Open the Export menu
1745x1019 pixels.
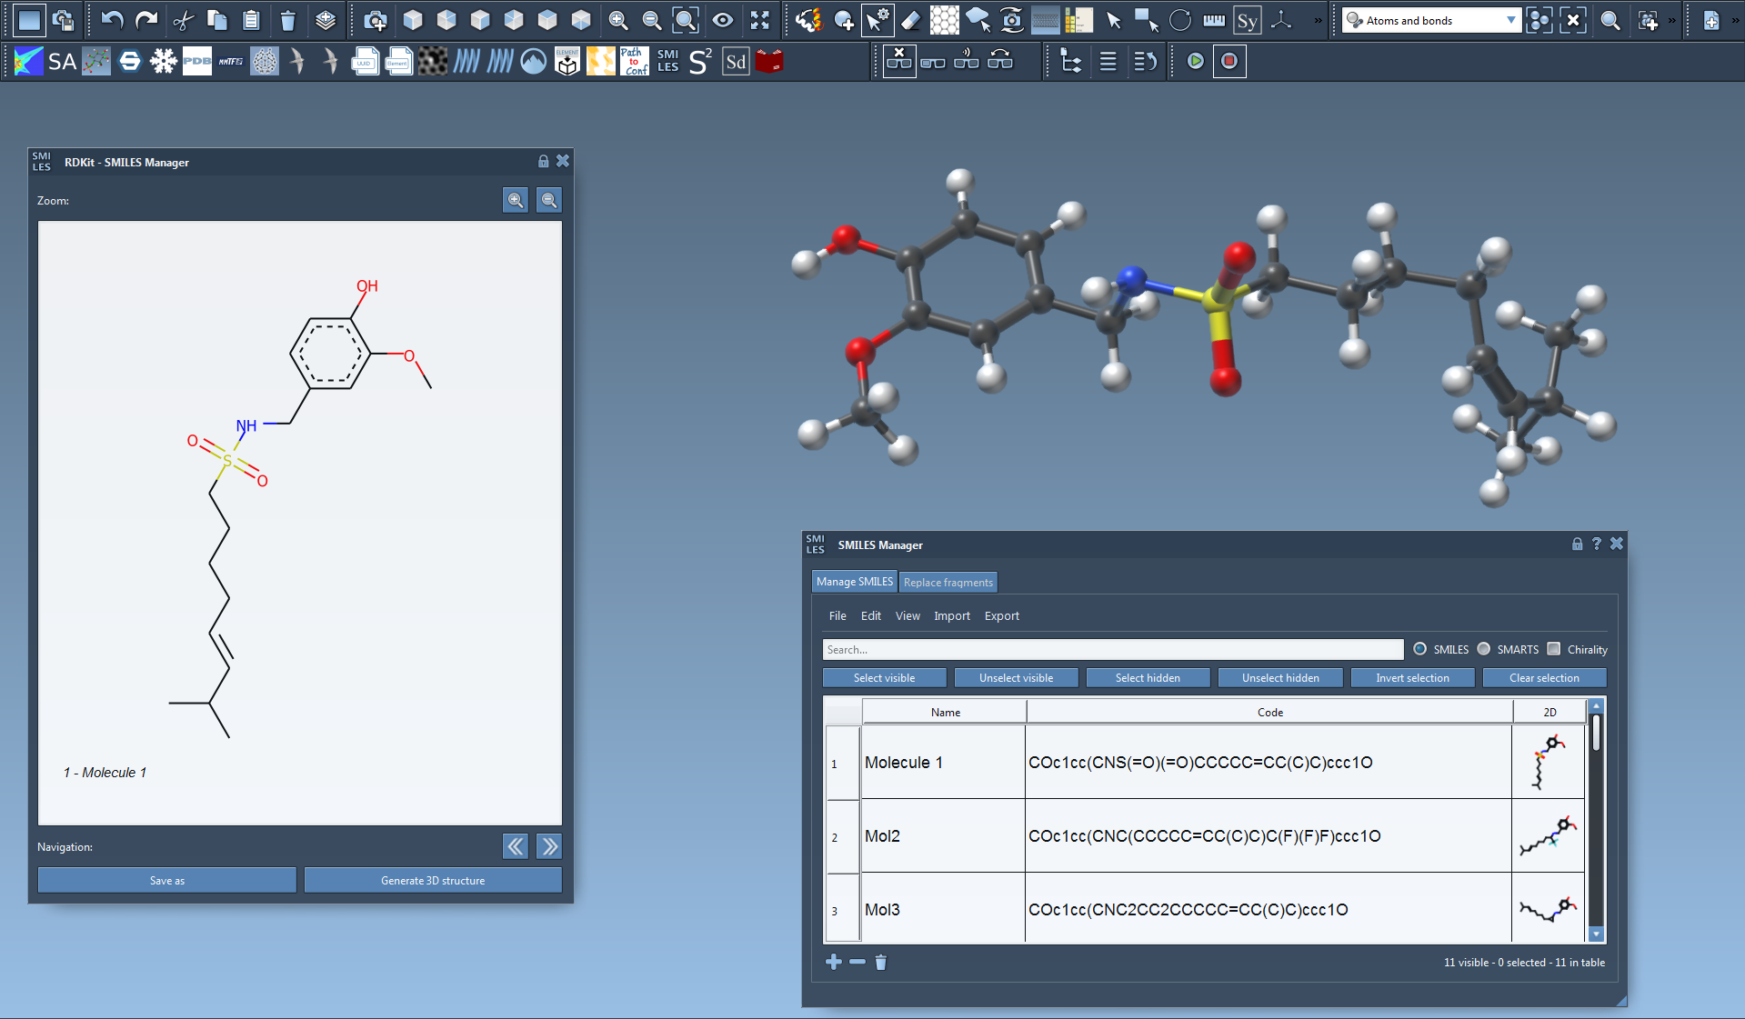coord(1001,615)
